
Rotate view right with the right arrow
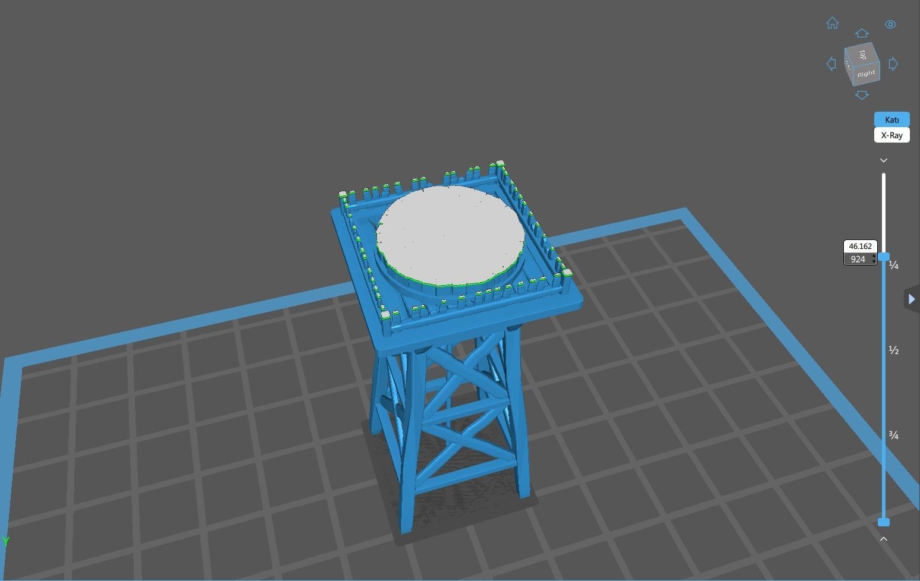click(x=893, y=64)
